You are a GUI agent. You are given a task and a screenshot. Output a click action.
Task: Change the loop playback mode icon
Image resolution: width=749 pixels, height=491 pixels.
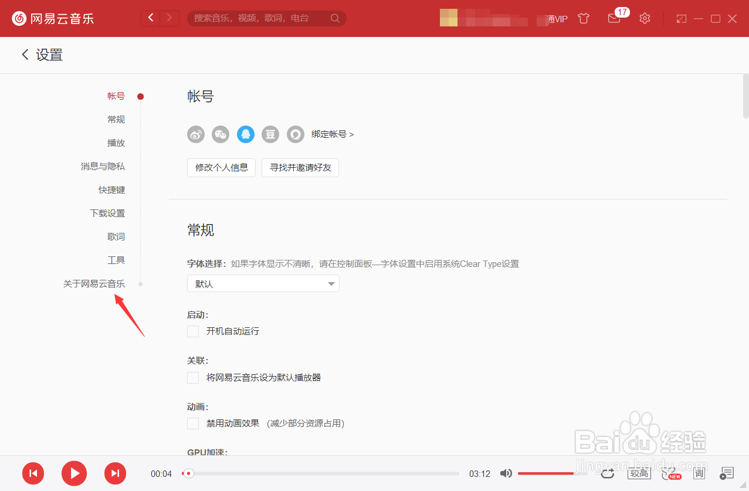(607, 473)
